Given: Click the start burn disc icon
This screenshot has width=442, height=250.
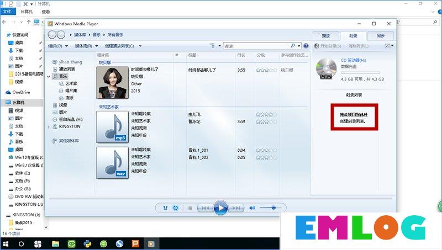Looking at the screenshot, I should (317, 46).
